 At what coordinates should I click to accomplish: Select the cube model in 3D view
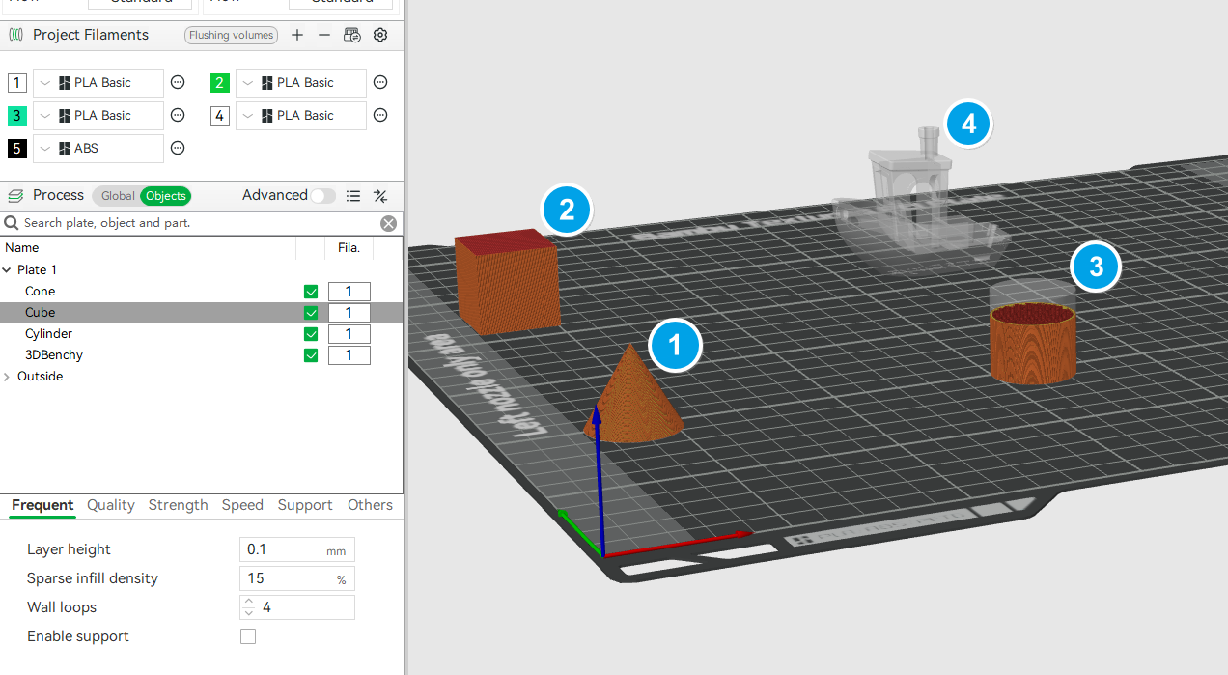[508, 282]
